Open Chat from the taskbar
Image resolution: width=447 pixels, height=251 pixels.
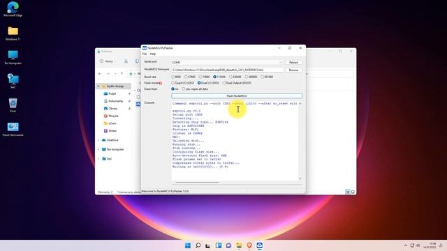pyautogui.click(x=228, y=245)
